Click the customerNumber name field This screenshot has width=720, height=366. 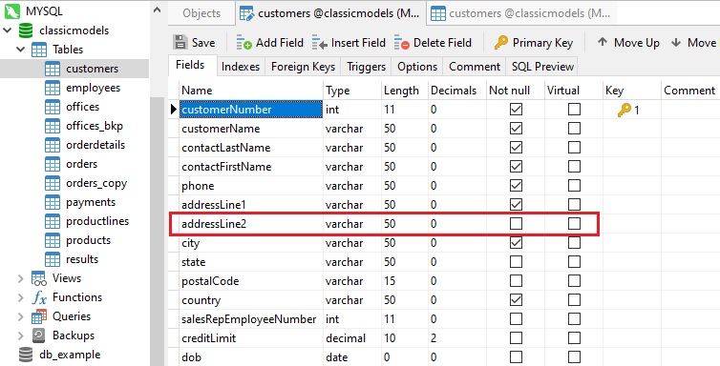[251, 110]
